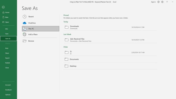Click the Add a Place globe icon
Screen dimensions: 176x99
(x=24, y=34)
